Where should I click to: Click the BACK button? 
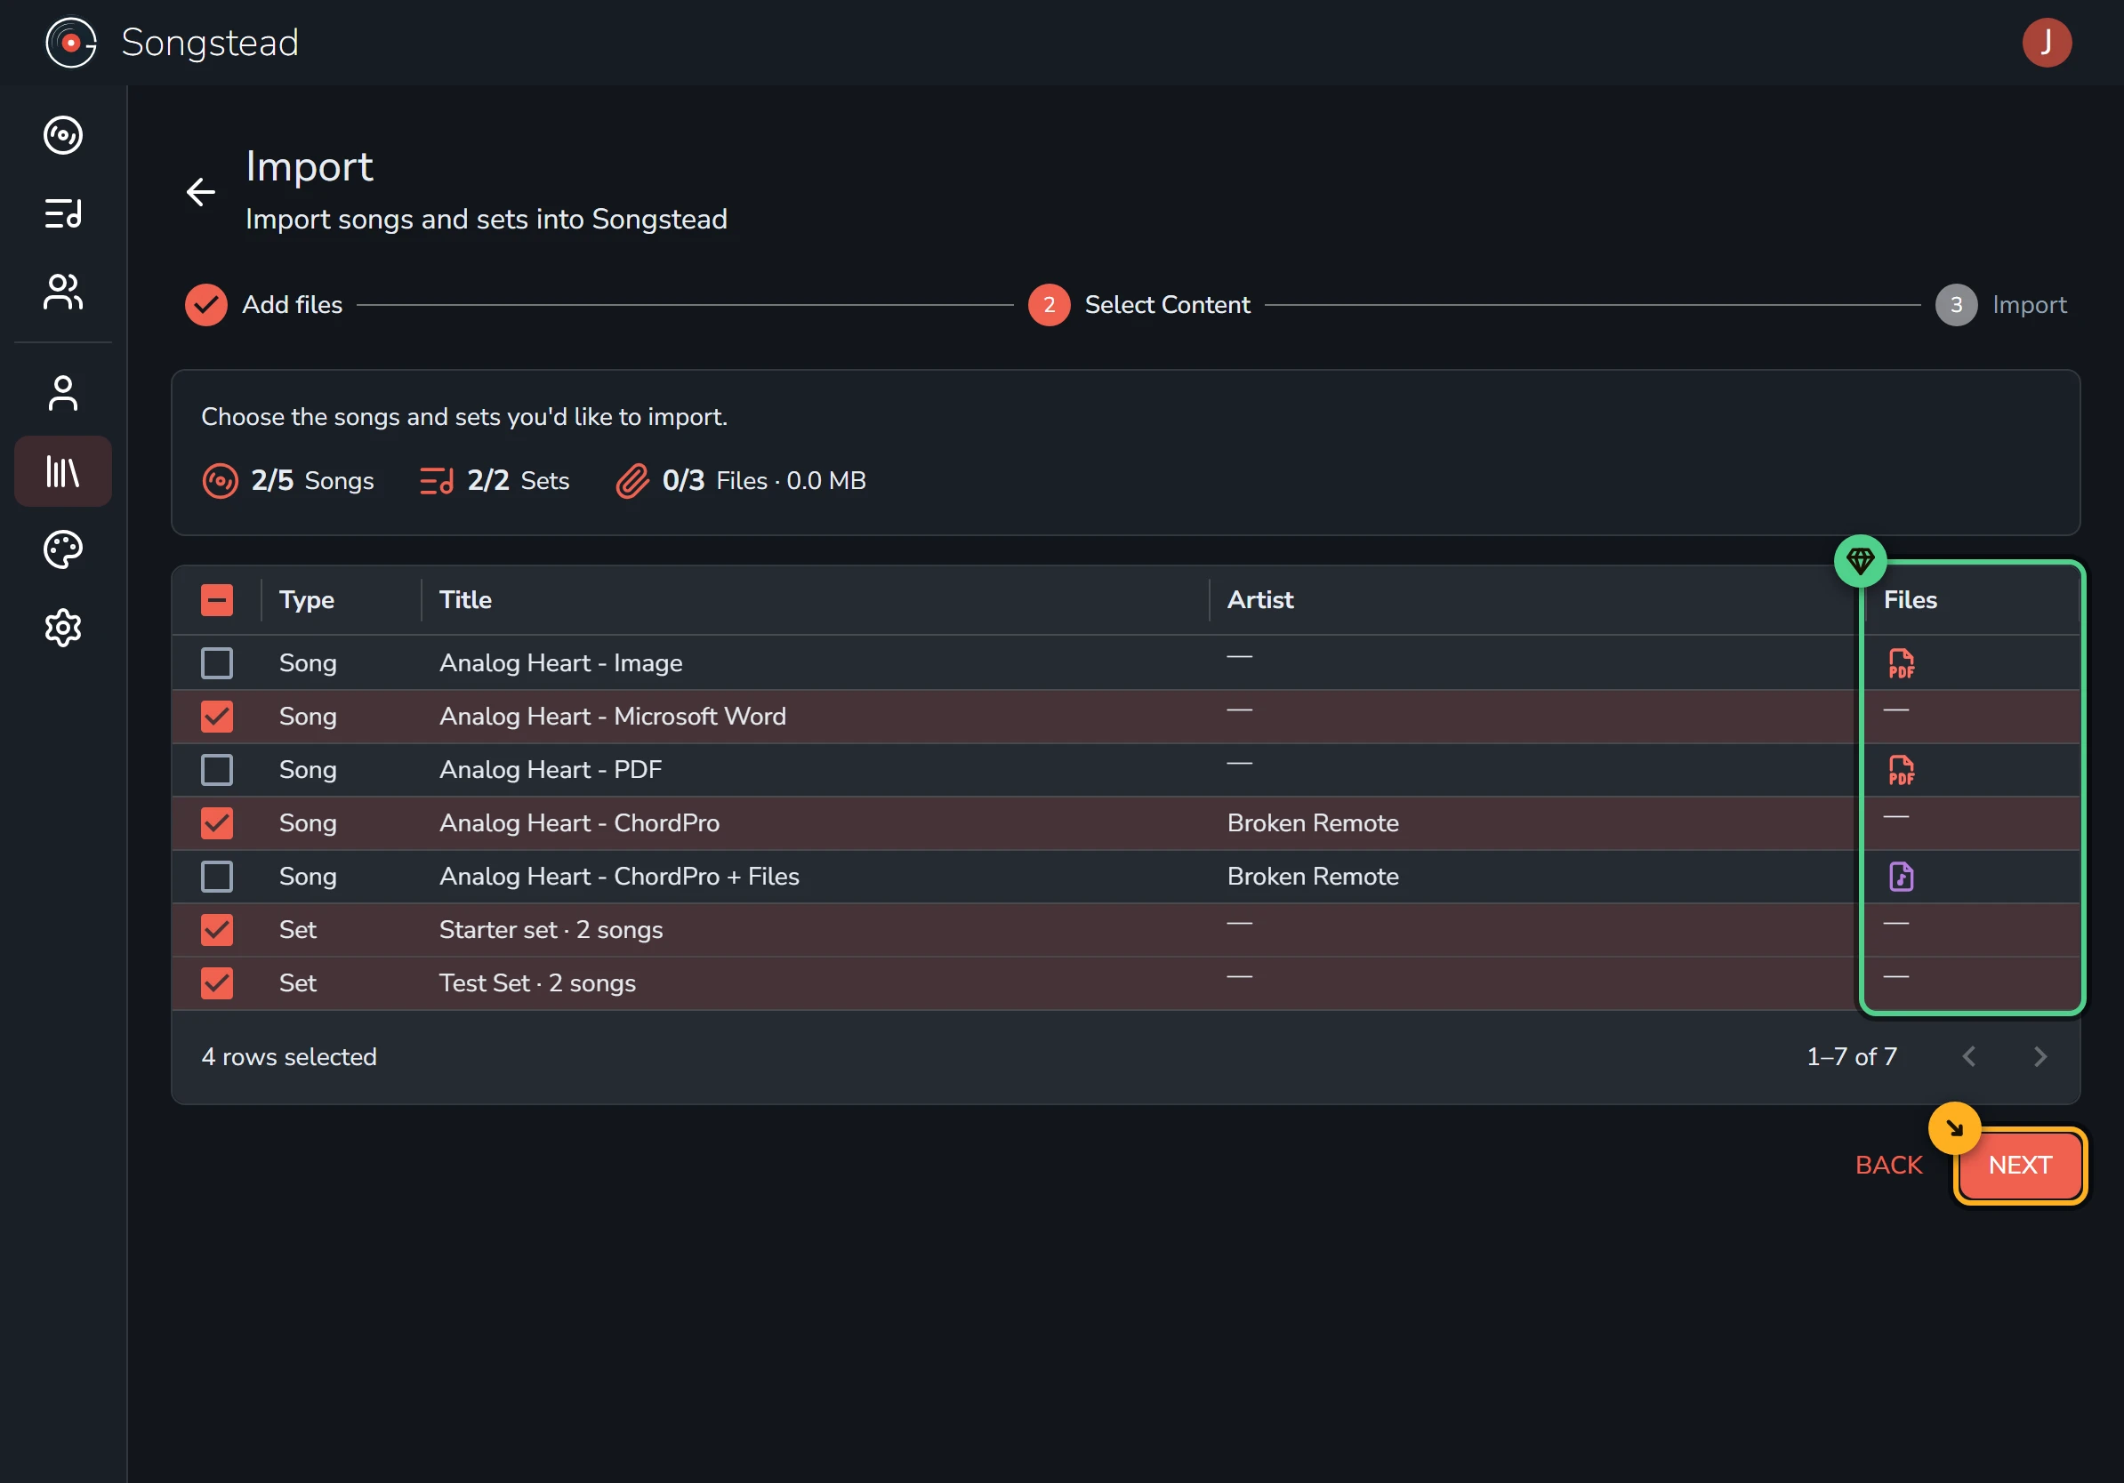pos(1888,1165)
